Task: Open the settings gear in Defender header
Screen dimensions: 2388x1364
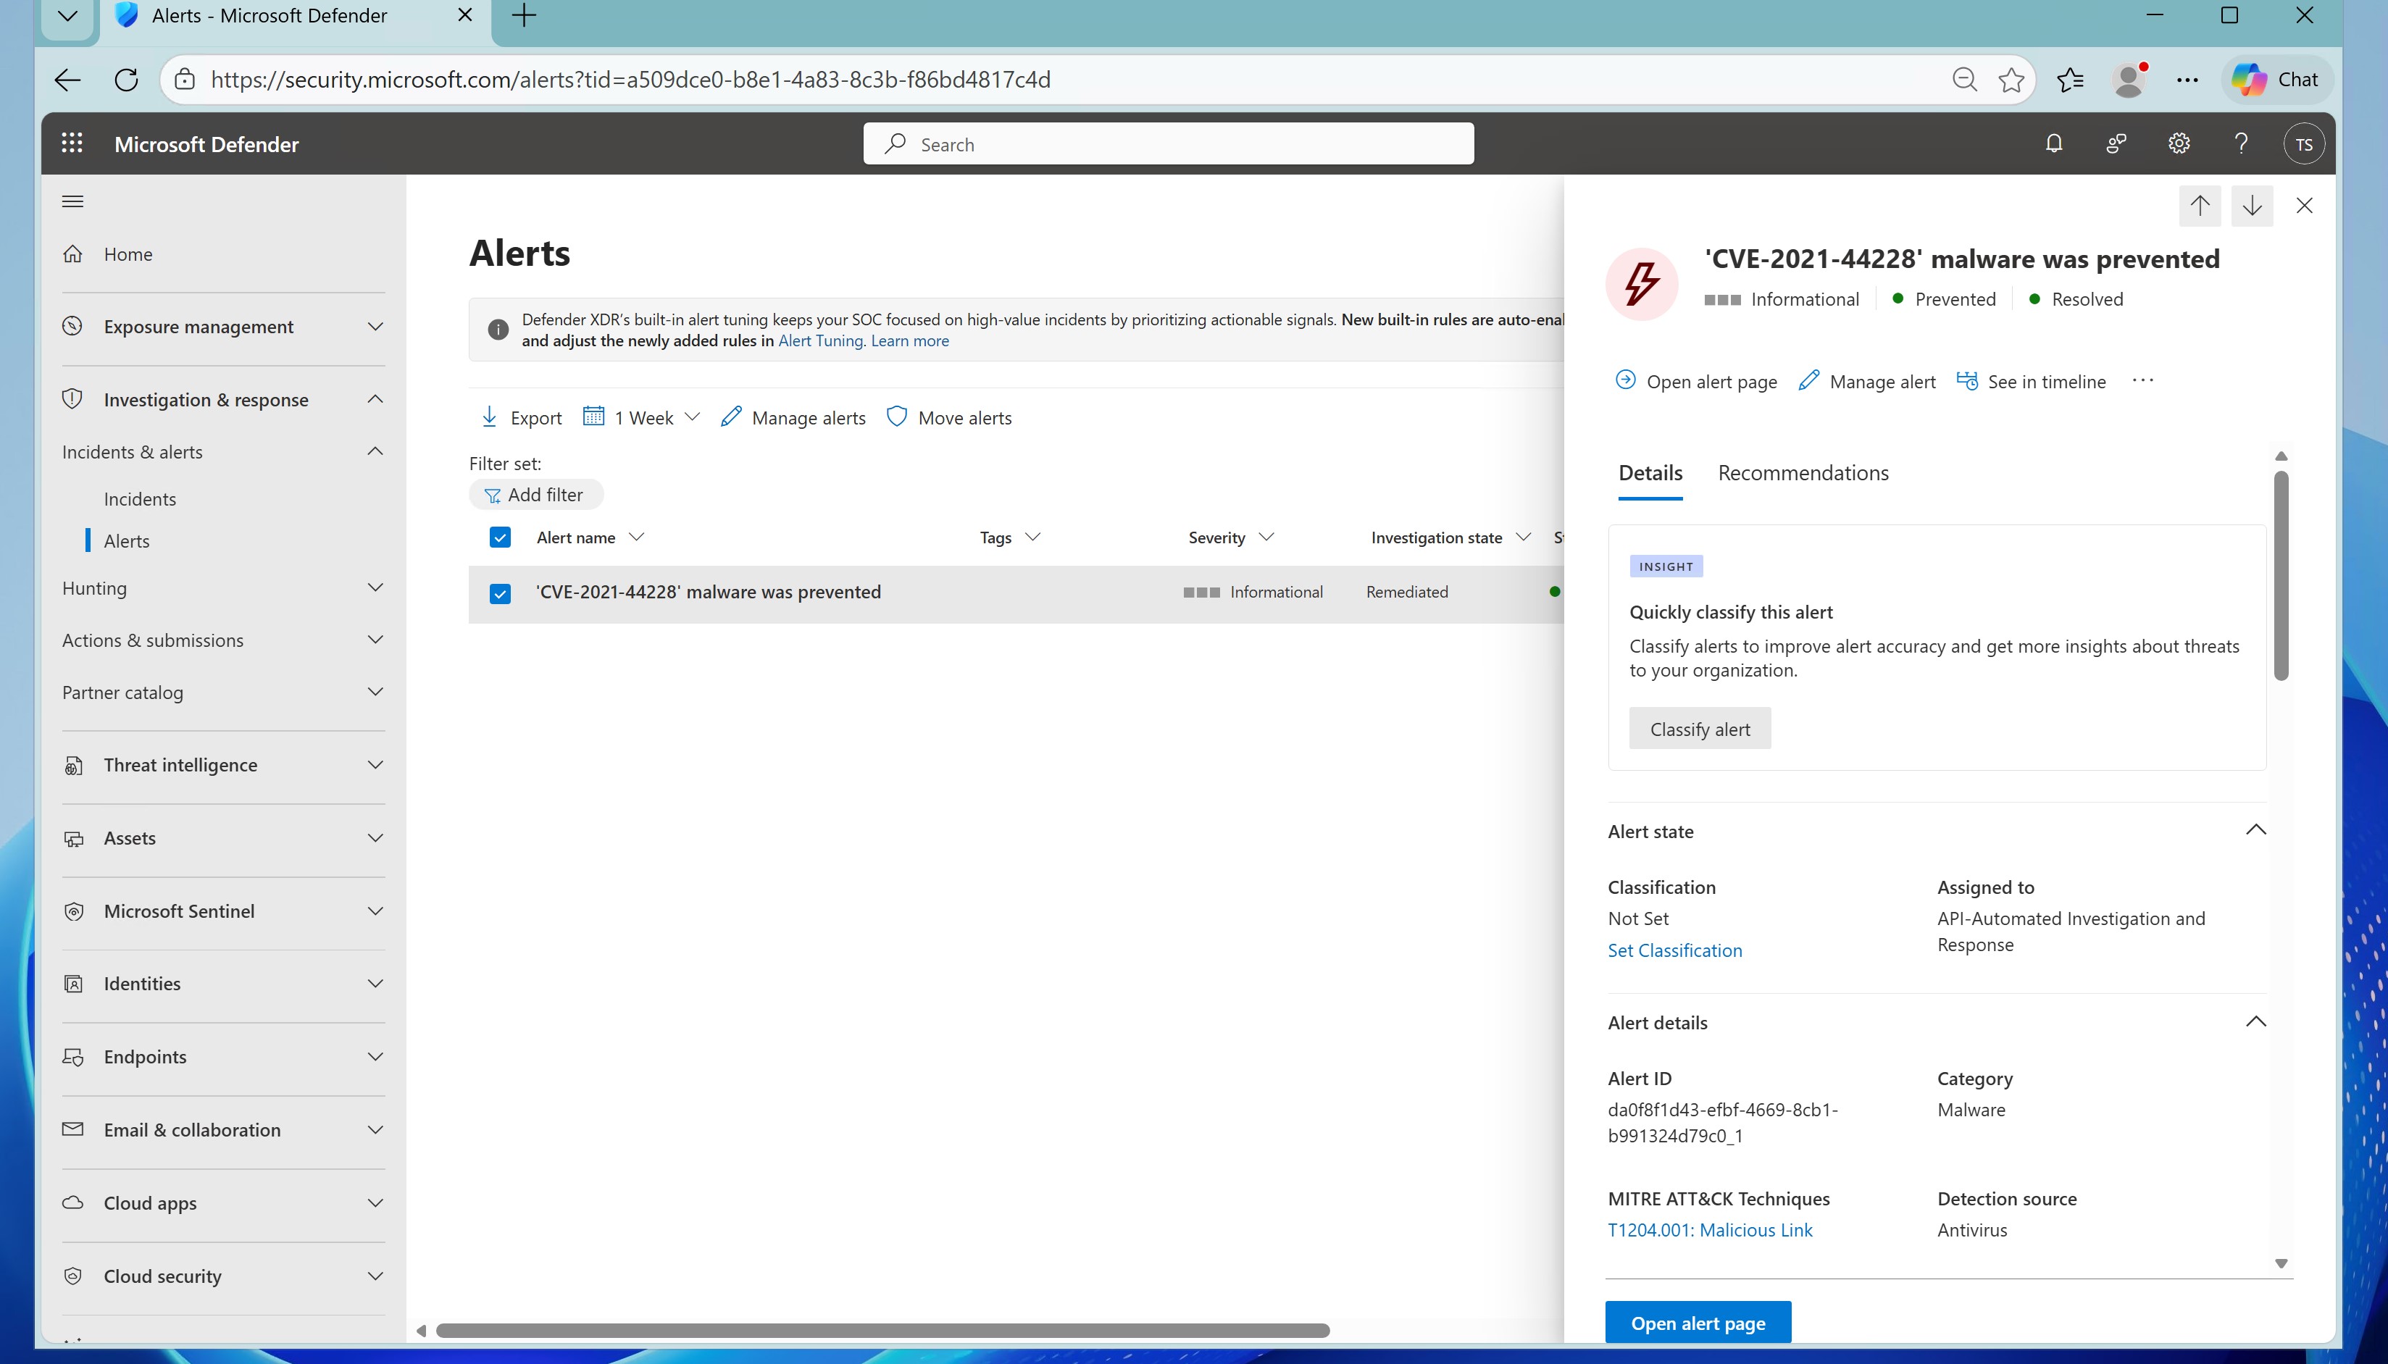Action: point(2178,143)
